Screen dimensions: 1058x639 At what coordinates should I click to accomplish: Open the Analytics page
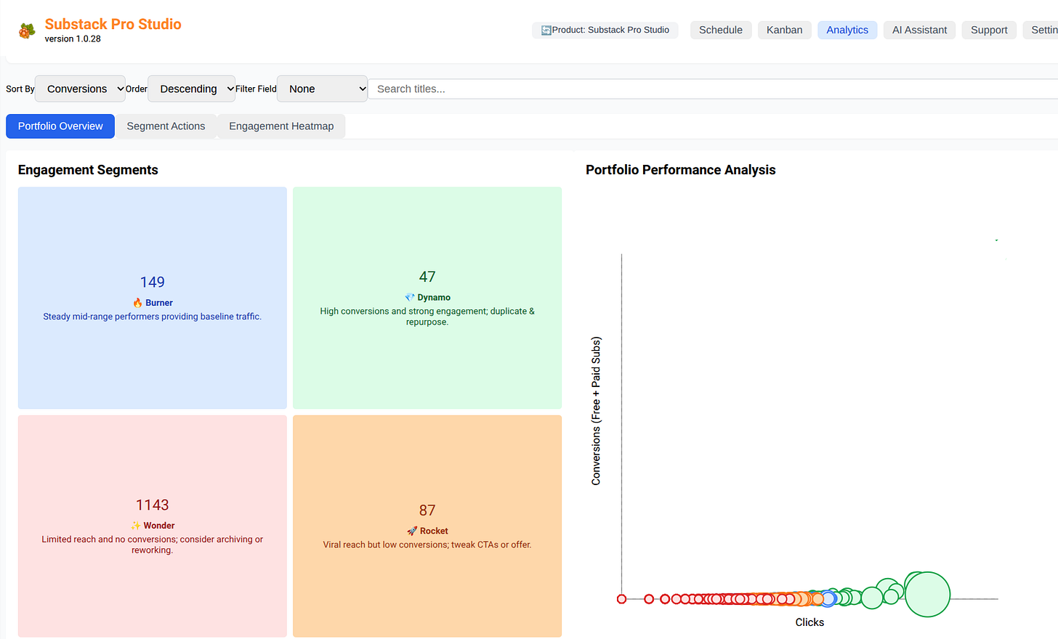[x=847, y=30]
